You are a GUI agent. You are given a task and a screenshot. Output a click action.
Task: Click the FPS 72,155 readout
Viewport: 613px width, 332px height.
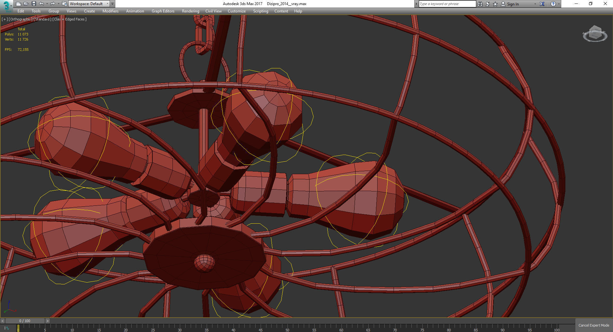coord(17,50)
